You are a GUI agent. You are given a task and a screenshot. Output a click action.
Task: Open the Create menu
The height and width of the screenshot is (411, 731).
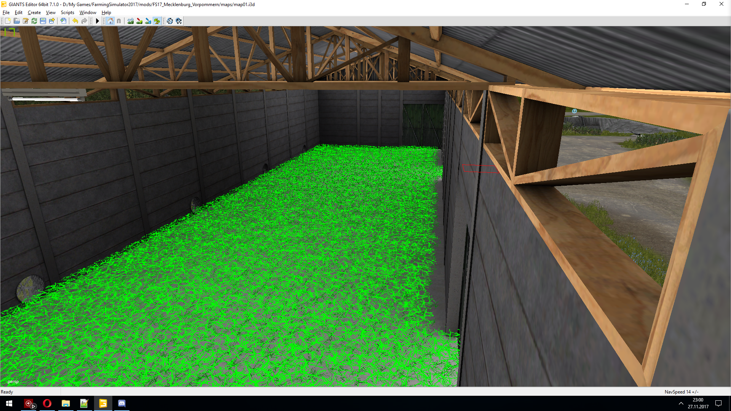pos(34,13)
